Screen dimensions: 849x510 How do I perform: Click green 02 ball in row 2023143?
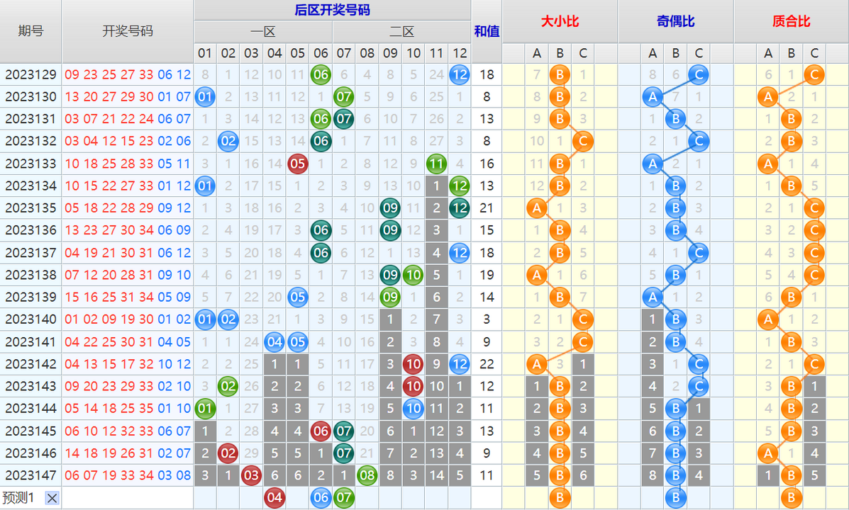(228, 386)
